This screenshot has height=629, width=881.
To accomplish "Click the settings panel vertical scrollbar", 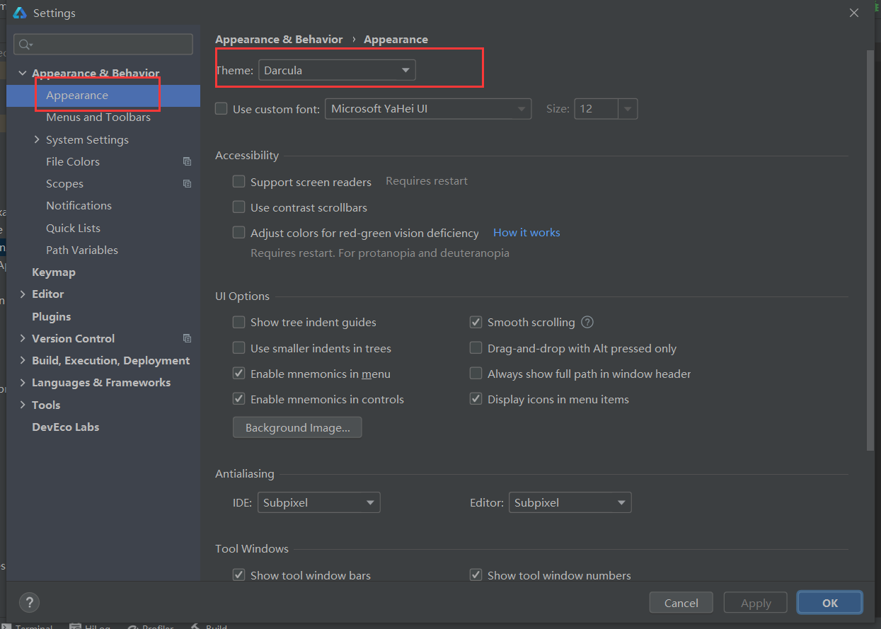I will click(870, 250).
